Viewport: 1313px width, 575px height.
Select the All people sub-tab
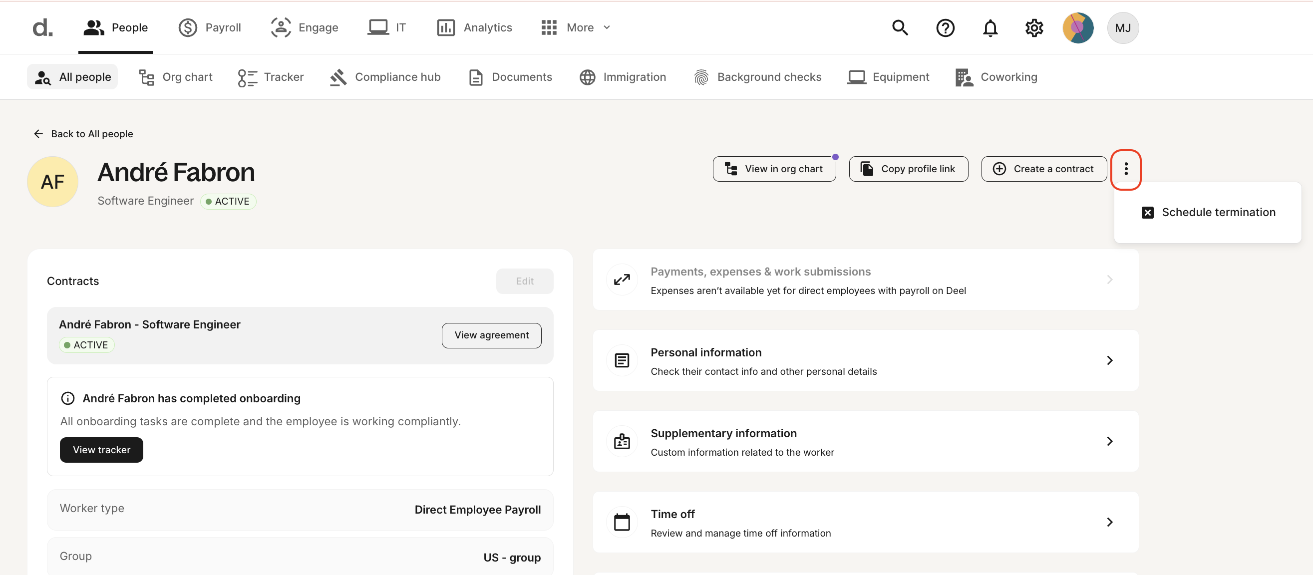(x=72, y=77)
